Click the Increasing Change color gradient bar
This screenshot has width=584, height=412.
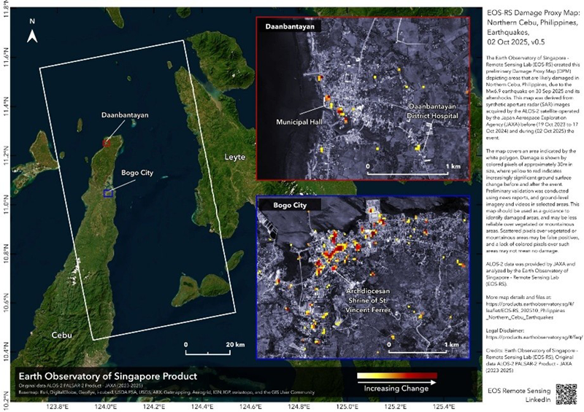pyautogui.click(x=396, y=377)
